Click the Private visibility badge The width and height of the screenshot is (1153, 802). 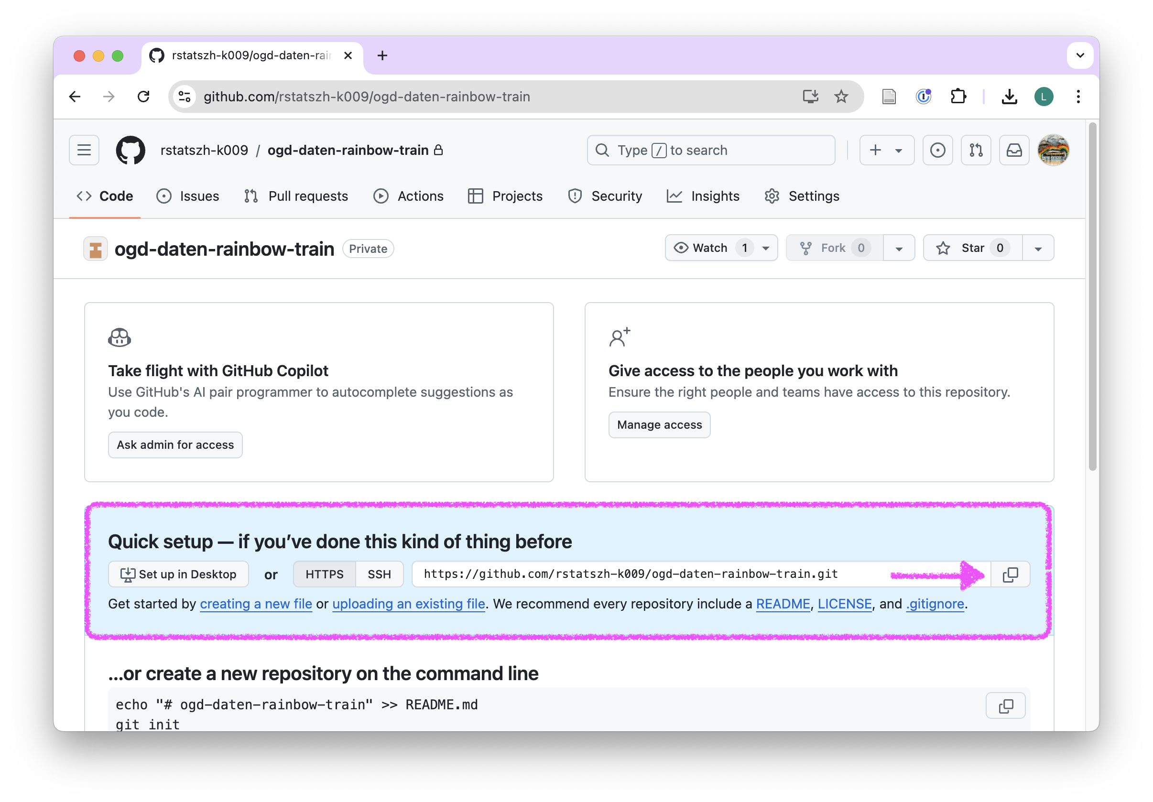tap(368, 249)
